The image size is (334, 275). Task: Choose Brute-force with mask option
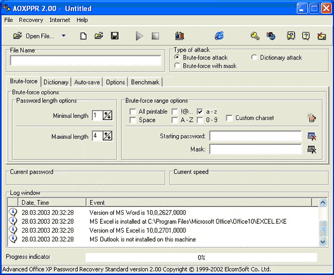(178, 66)
